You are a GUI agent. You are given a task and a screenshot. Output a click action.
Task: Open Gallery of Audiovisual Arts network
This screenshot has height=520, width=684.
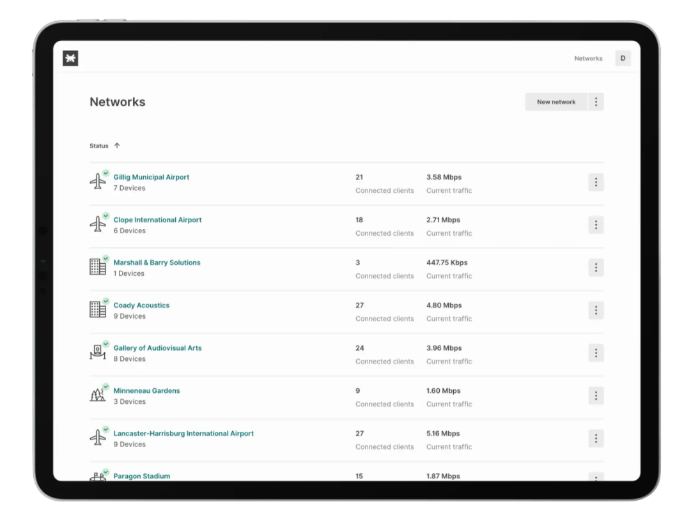pyautogui.click(x=157, y=348)
